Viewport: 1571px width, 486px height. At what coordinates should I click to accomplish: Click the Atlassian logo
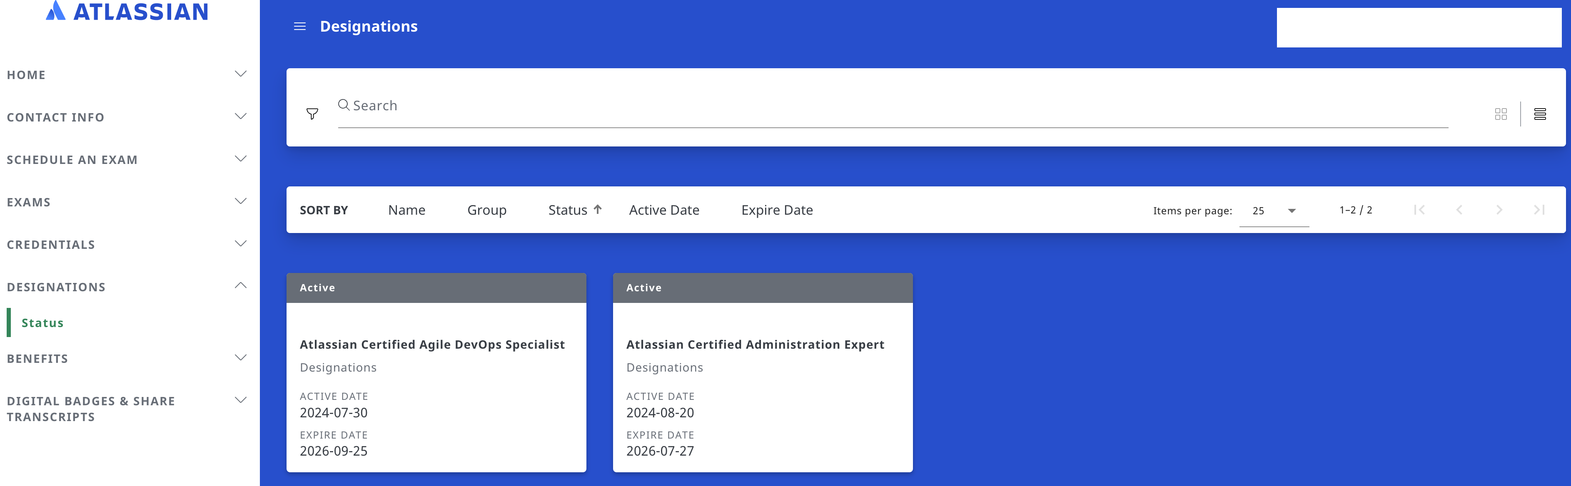pos(127,11)
